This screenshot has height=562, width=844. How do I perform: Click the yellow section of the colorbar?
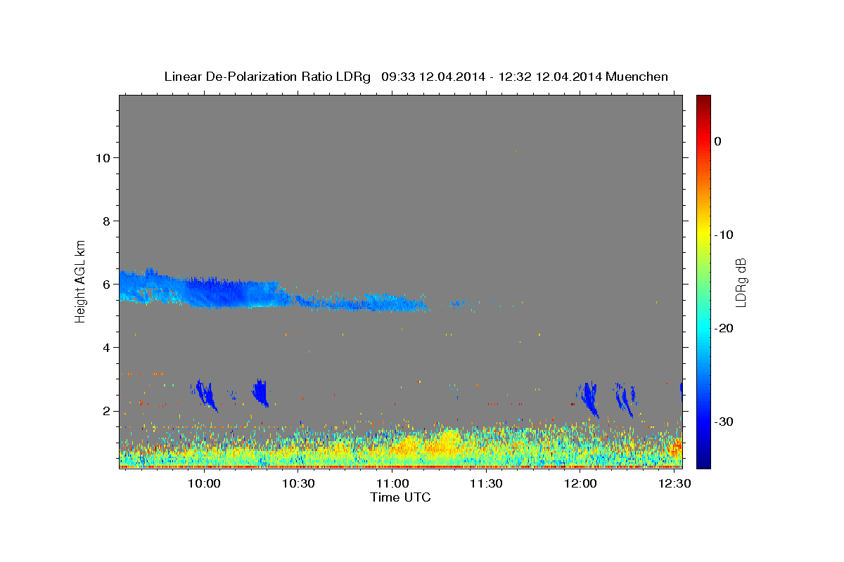tap(703, 235)
